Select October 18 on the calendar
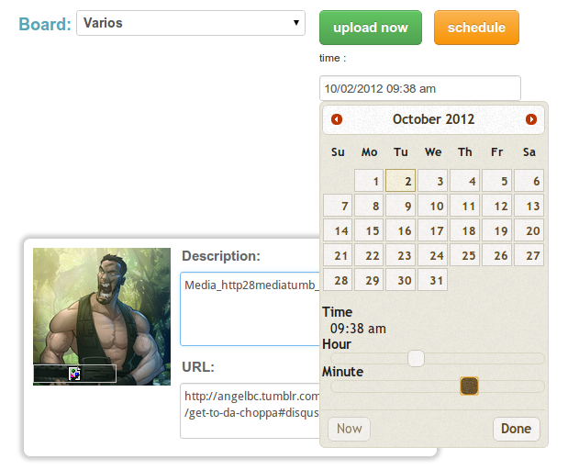579x470 pixels. coord(465,231)
